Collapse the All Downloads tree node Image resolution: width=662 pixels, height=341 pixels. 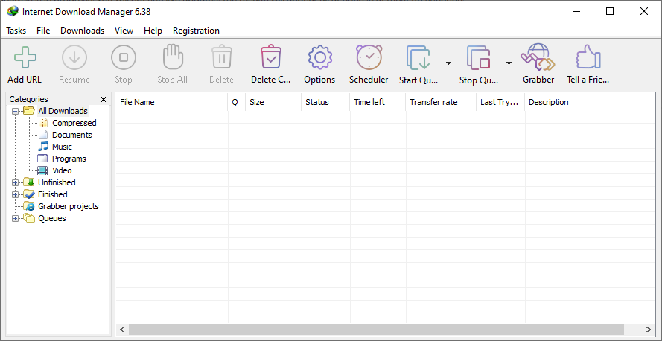[x=15, y=112]
